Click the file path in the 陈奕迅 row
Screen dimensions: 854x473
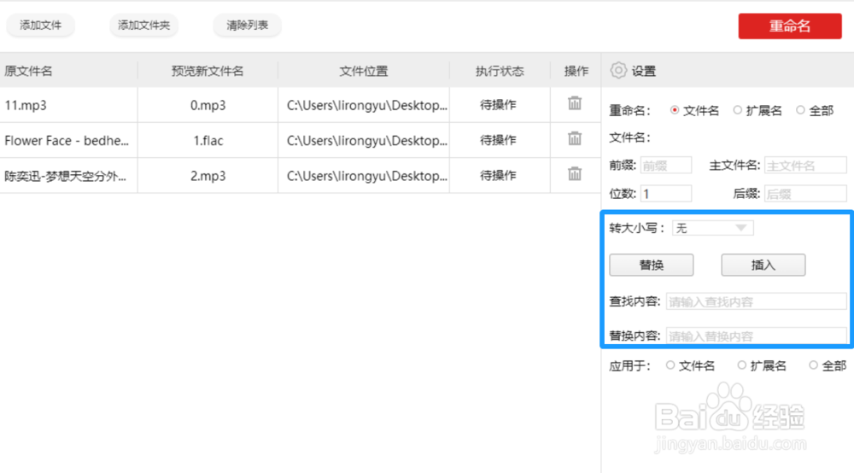click(x=367, y=176)
